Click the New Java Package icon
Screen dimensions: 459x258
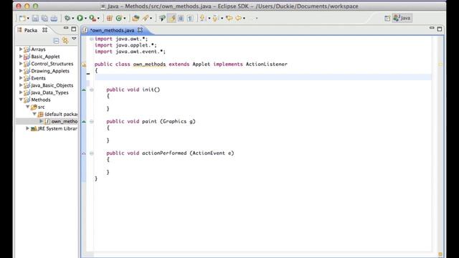pyautogui.click(x=109, y=18)
